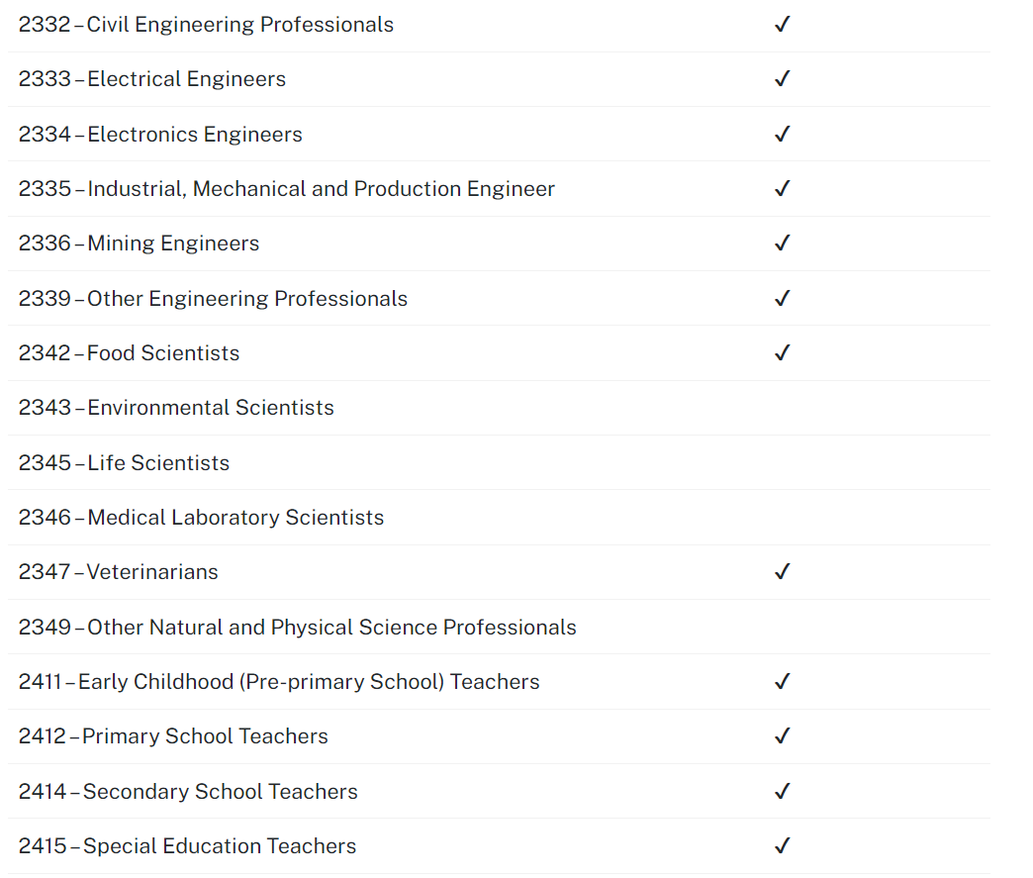Viewport: 1033px width, 878px height.
Task: Click the checkmark for Early Childhood Teachers
Action: pos(782,682)
